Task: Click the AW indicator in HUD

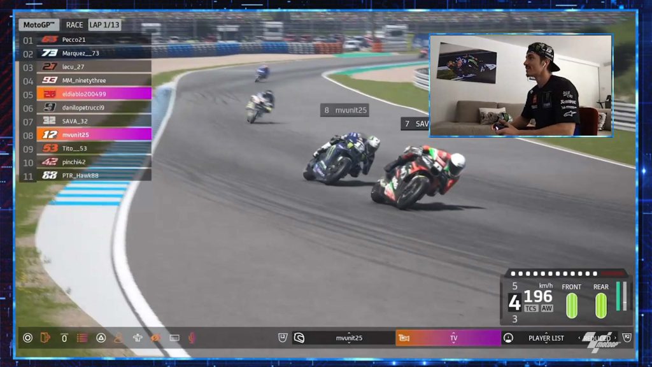Action: click(547, 308)
